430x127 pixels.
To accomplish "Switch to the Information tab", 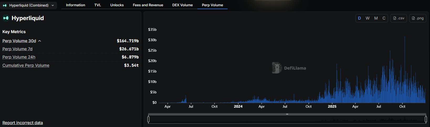I will pos(75,5).
